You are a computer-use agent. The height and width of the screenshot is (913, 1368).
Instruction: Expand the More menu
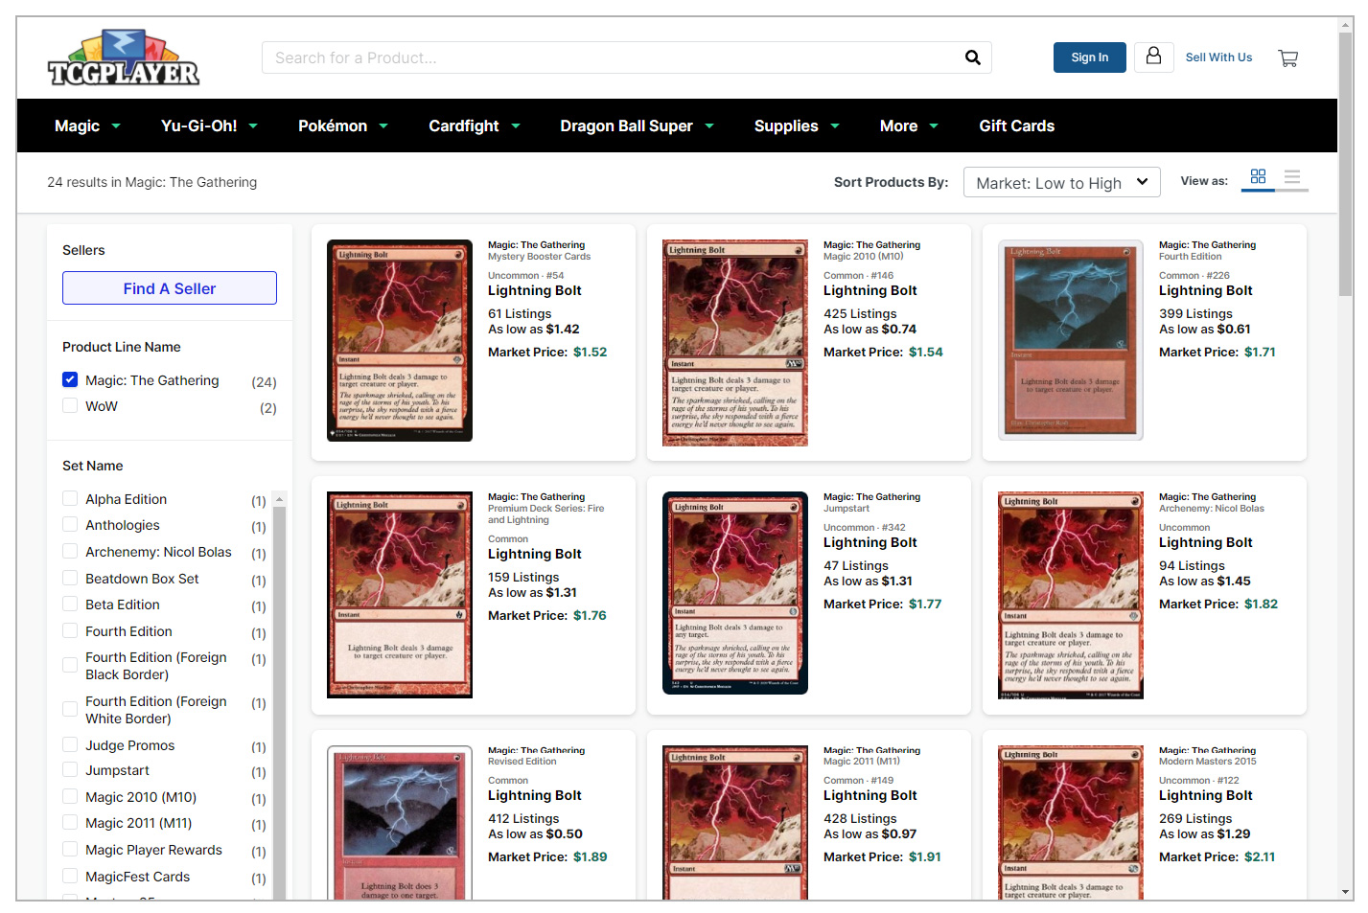pyautogui.click(x=909, y=126)
